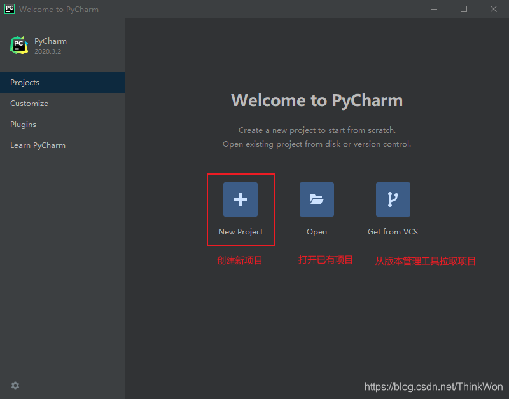This screenshot has height=399, width=509.
Task: Maximize the PyCharm window
Action: click(464, 9)
